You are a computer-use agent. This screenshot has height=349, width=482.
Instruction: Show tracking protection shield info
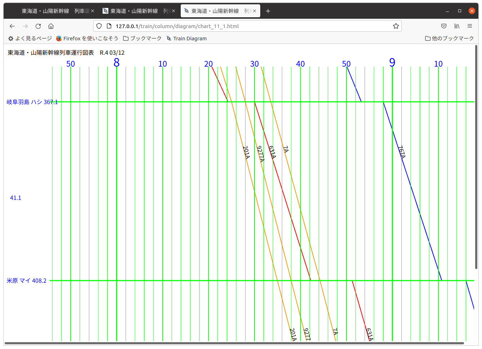click(x=99, y=26)
